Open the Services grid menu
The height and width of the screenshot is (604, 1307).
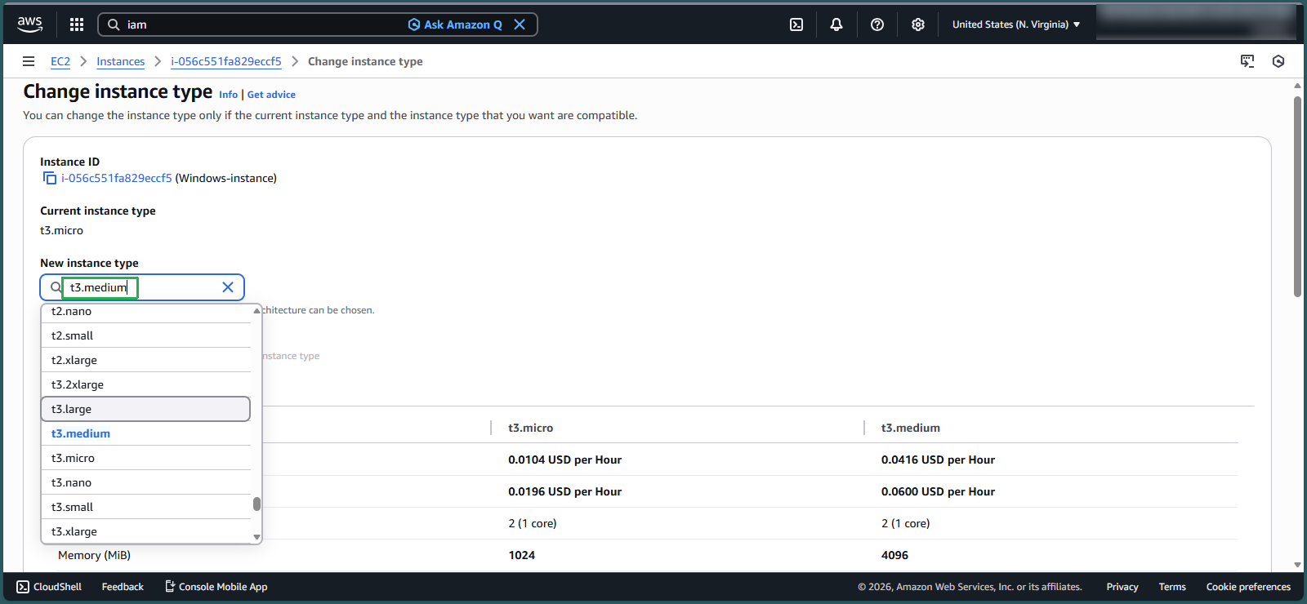tap(77, 24)
